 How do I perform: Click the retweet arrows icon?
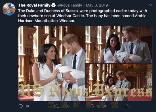click(56, 106)
